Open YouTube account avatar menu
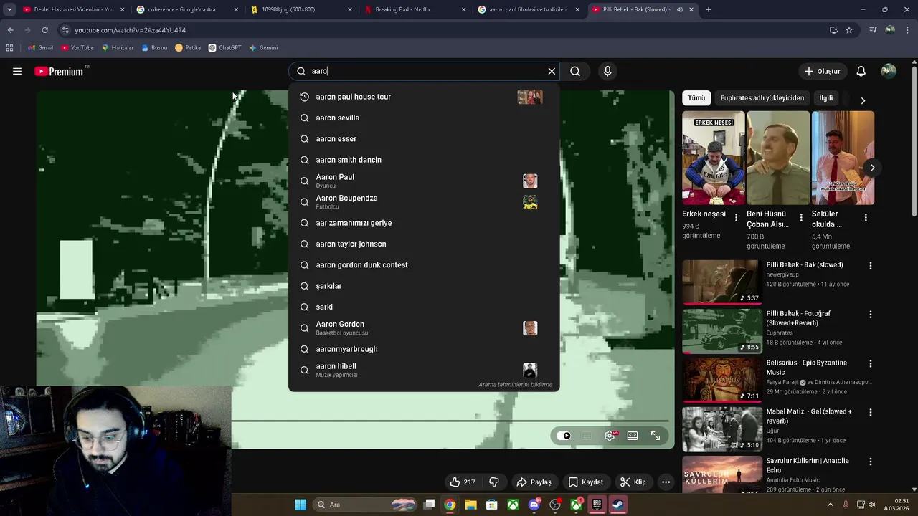Screen dimensions: 918x516 [x=889, y=71]
